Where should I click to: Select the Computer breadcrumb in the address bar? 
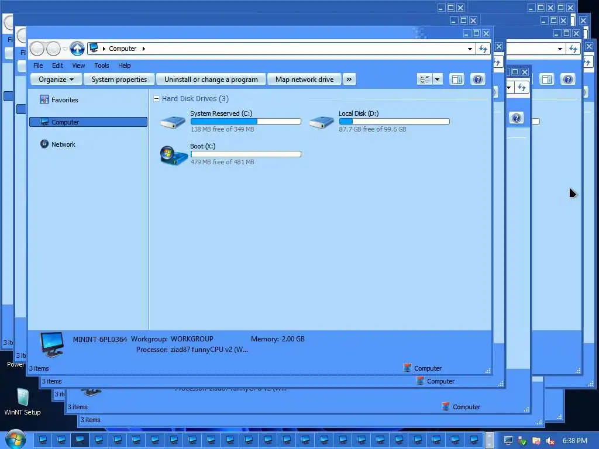(122, 49)
